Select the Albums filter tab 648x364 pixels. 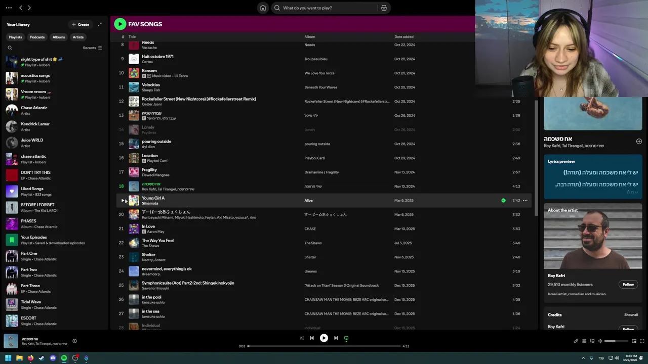(x=59, y=37)
